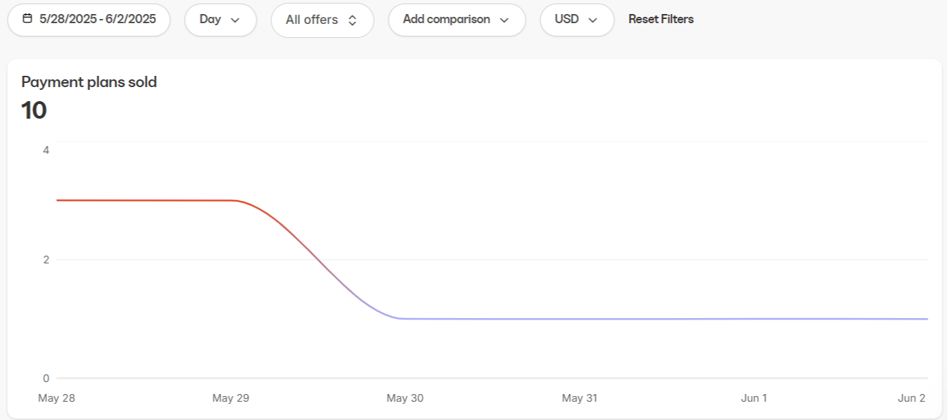Click the calendar icon in date range picker
The image size is (948, 420).
coord(27,19)
